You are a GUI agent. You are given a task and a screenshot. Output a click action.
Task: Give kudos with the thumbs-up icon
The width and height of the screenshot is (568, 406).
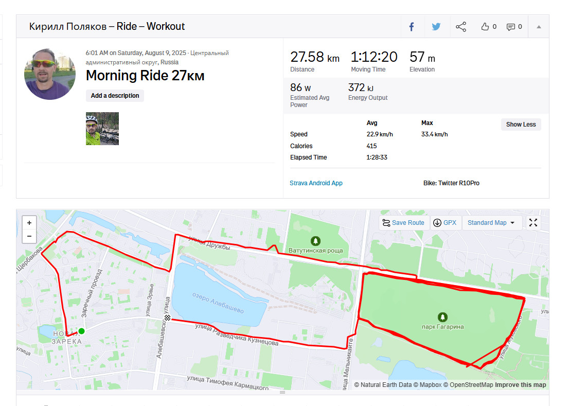pyautogui.click(x=485, y=27)
